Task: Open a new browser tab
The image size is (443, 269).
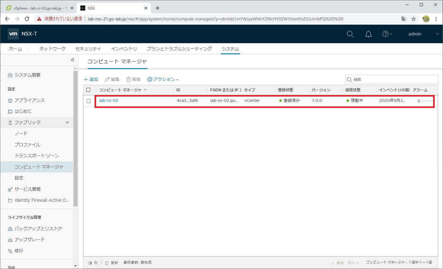Action: [158, 8]
